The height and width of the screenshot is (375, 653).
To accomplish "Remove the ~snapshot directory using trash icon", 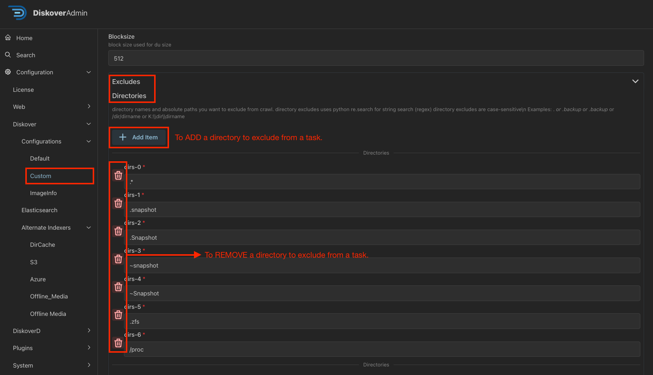I will pos(118,259).
